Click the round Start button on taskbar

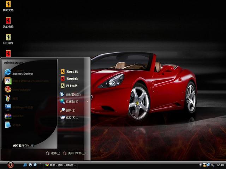(x=11, y=165)
